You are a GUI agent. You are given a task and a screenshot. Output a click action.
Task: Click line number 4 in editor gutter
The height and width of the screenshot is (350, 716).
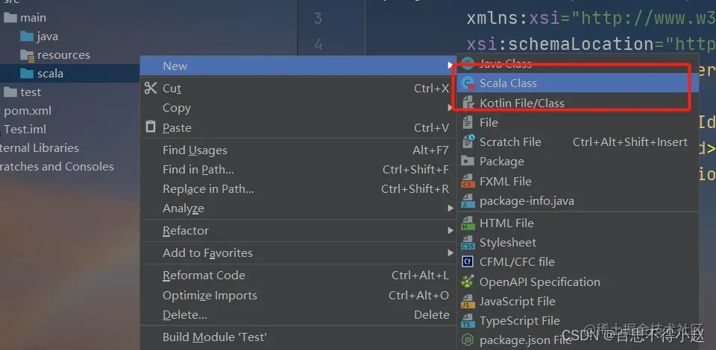tap(318, 45)
